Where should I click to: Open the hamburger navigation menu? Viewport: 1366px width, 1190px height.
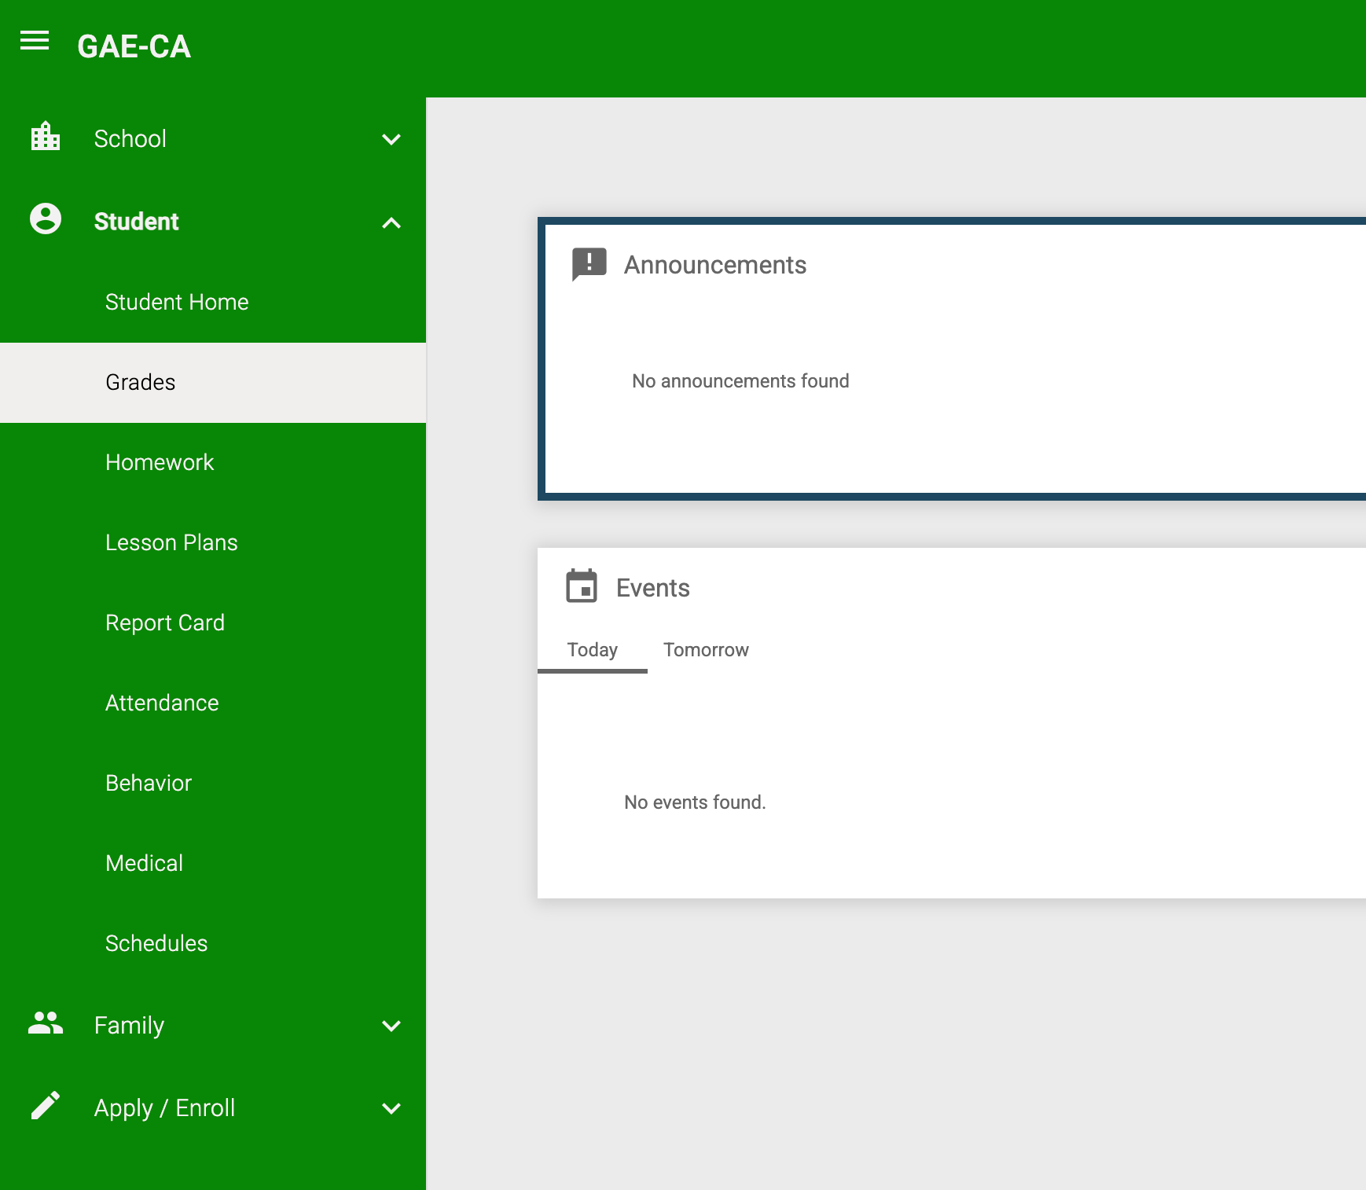click(x=34, y=42)
